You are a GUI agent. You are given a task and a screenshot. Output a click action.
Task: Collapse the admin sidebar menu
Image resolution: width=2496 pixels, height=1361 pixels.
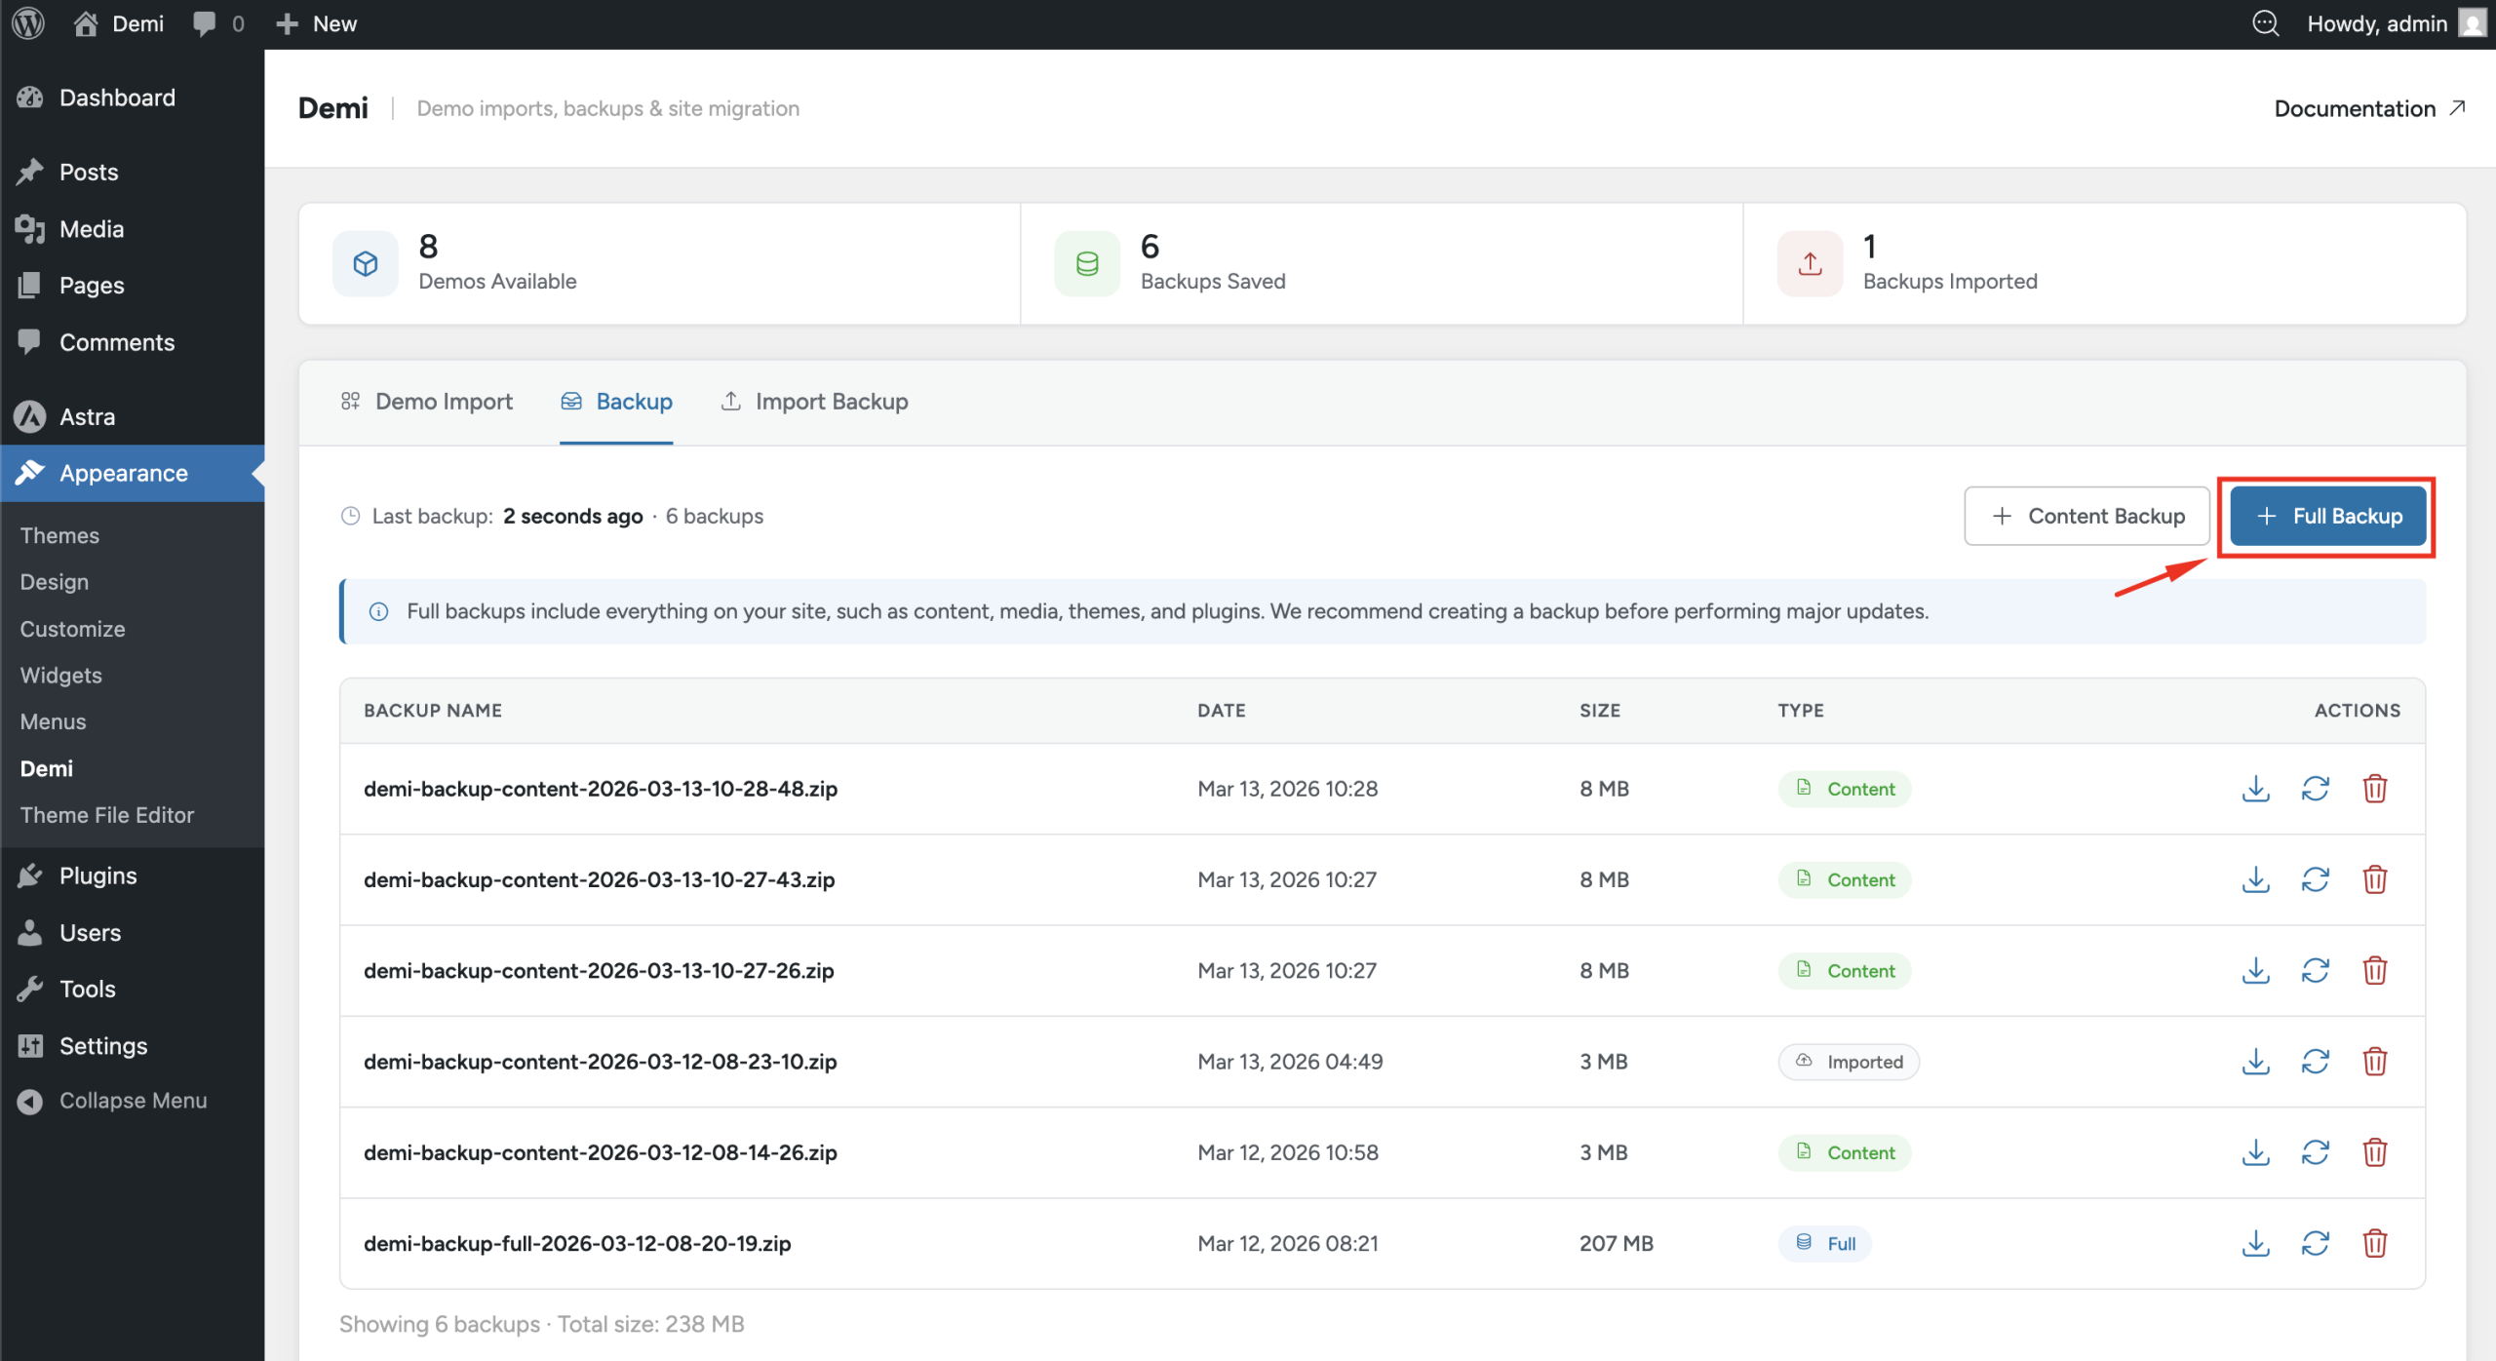[x=113, y=1101]
